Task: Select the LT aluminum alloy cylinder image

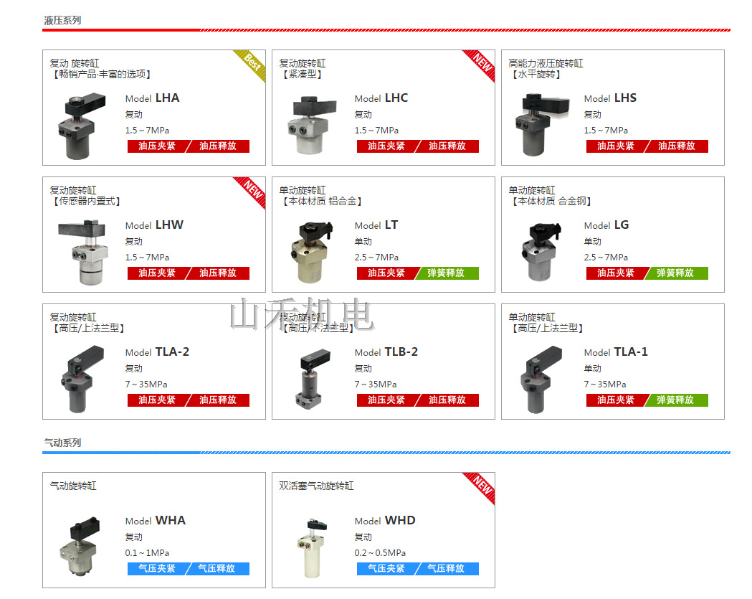Action: [312, 253]
